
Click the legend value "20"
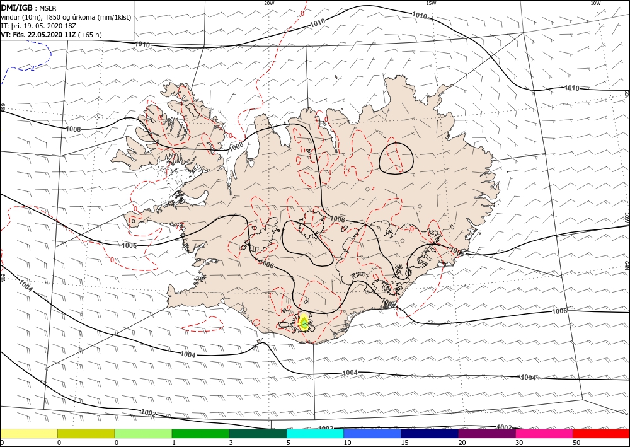pos(462,443)
